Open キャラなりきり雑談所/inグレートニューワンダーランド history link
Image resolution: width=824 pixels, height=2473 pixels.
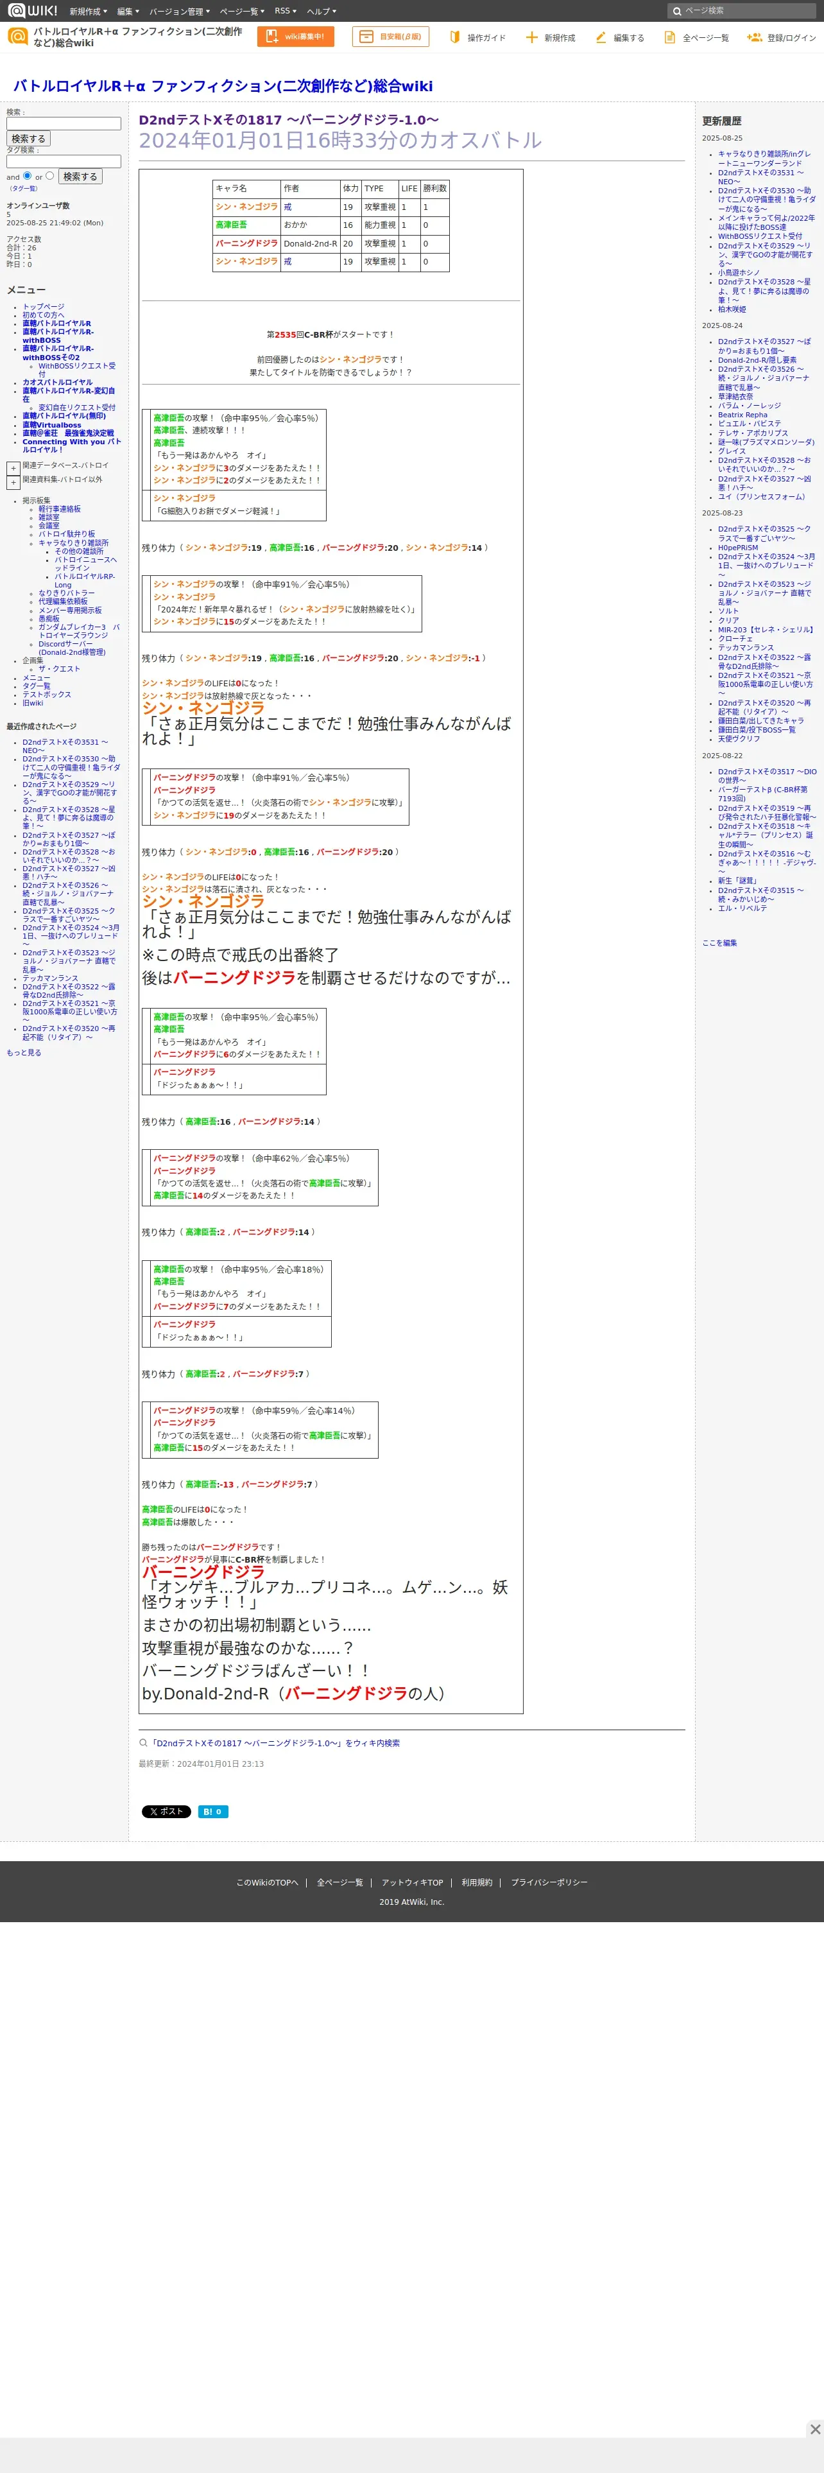764,159
